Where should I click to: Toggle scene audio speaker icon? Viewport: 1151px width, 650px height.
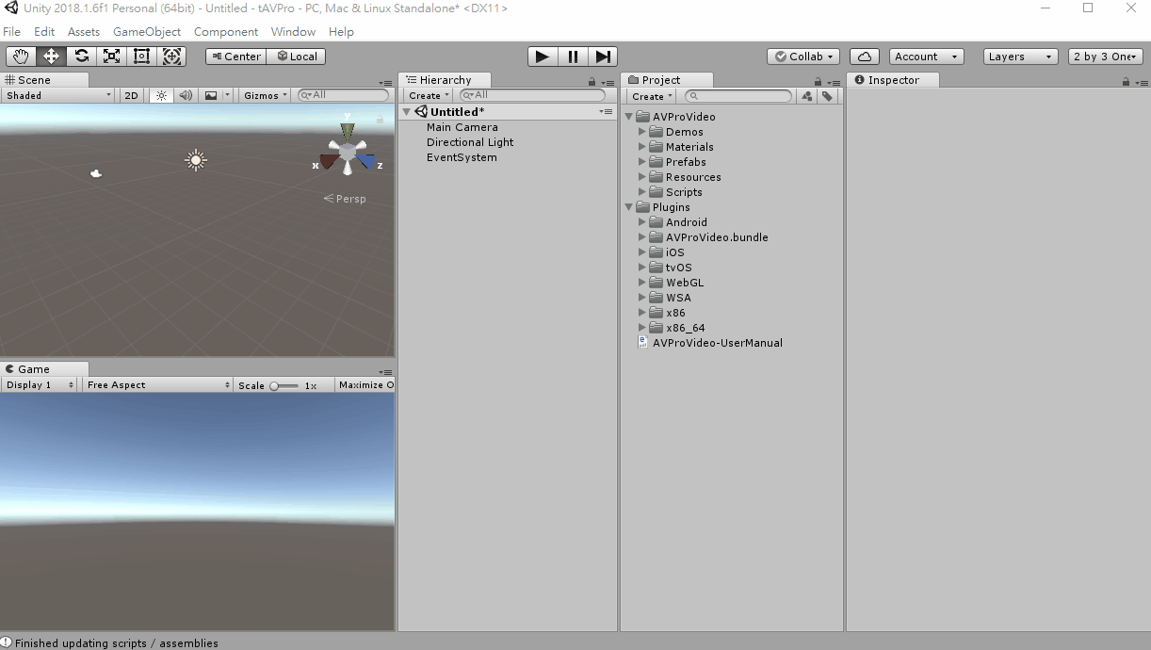pyautogui.click(x=186, y=95)
